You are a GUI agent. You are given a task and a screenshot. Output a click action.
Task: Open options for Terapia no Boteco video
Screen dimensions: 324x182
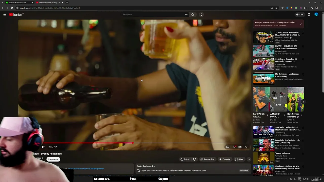tap(303, 153)
